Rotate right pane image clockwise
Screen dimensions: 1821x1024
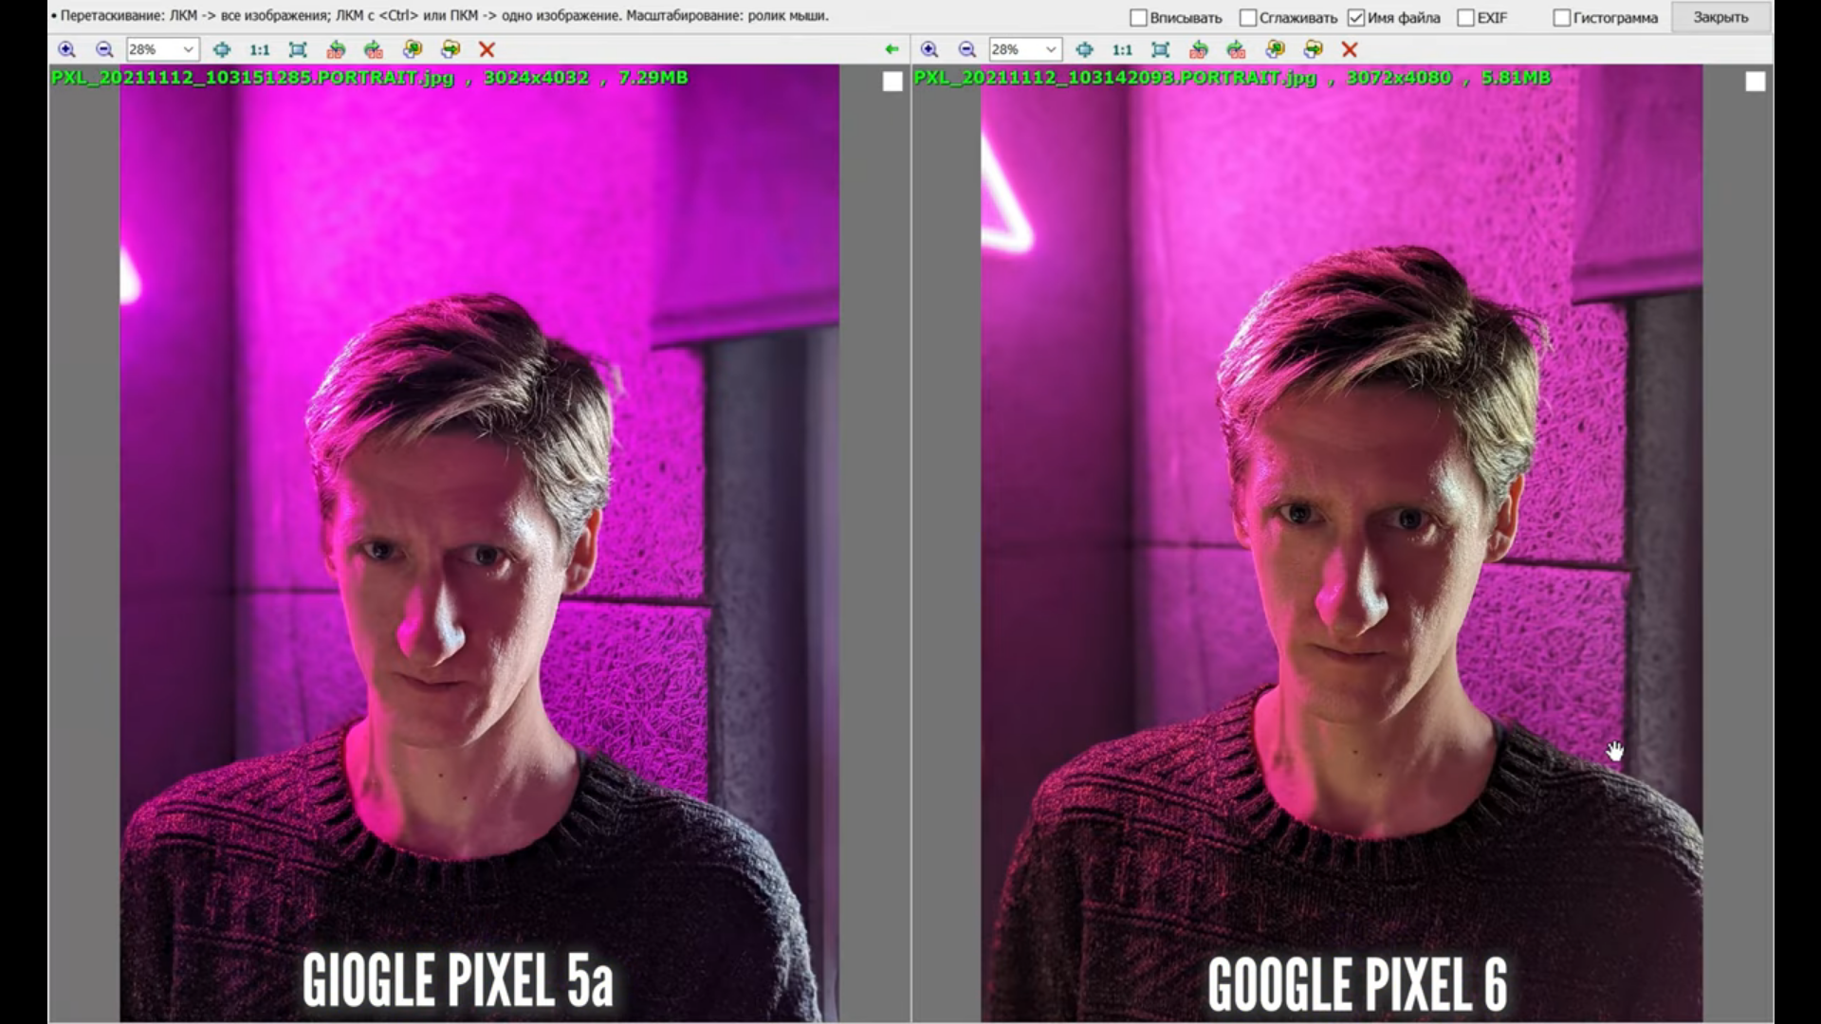pyautogui.click(x=1236, y=49)
